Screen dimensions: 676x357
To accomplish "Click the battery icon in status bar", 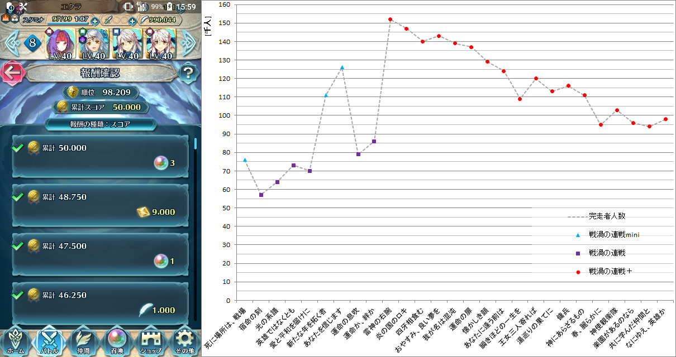I will coord(169,7).
